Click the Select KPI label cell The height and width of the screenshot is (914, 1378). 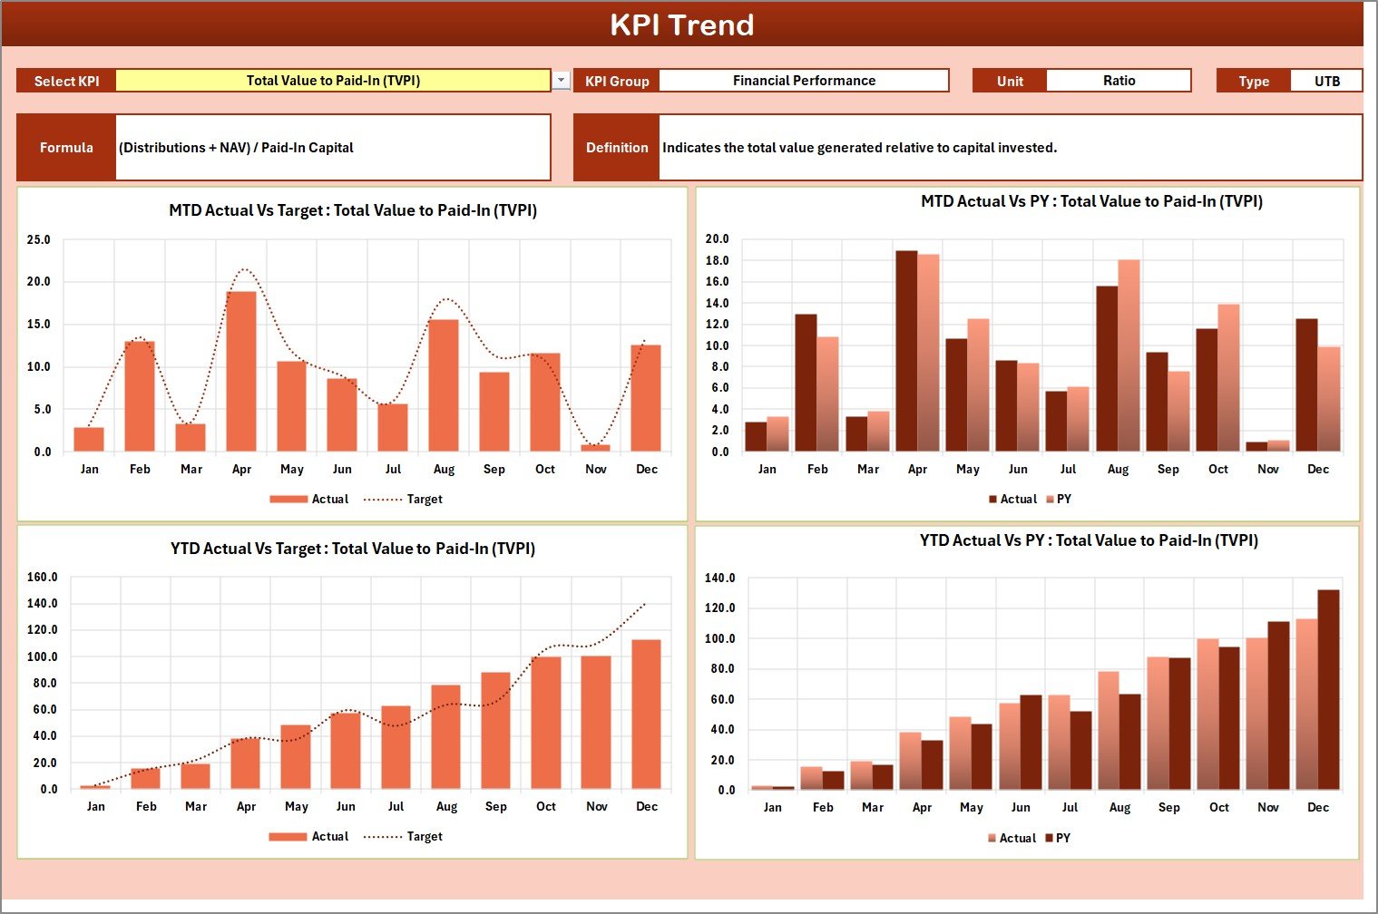(x=66, y=81)
